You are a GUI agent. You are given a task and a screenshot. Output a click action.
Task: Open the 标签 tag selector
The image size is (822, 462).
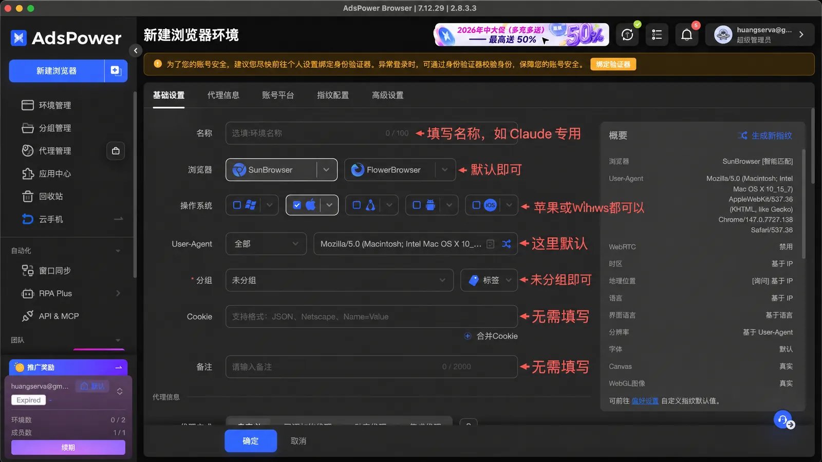[x=489, y=280]
